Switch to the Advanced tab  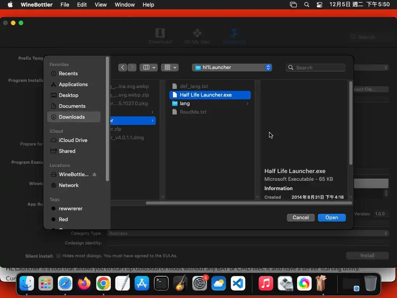[234, 36]
